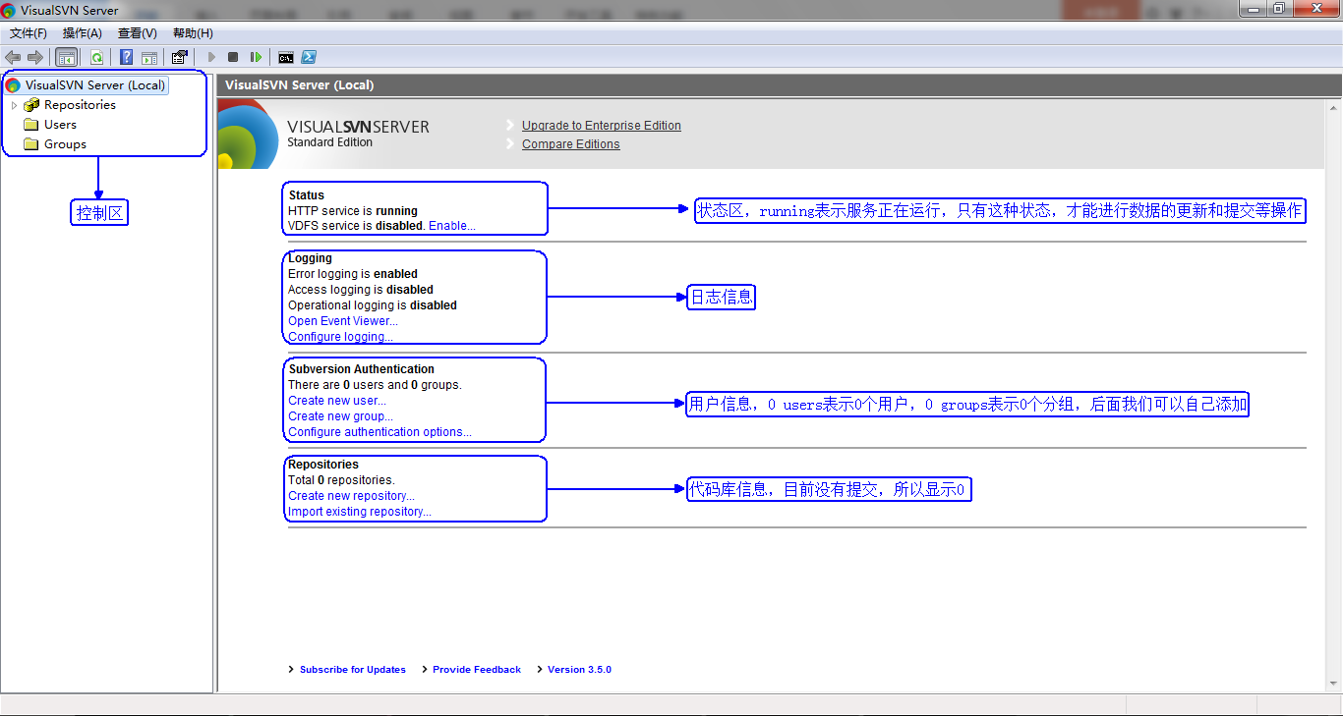The width and height of the screenshot is (1343, 716).
Task: Click the Forward arrow toolbar icon
Action: [x=35, y=57]
